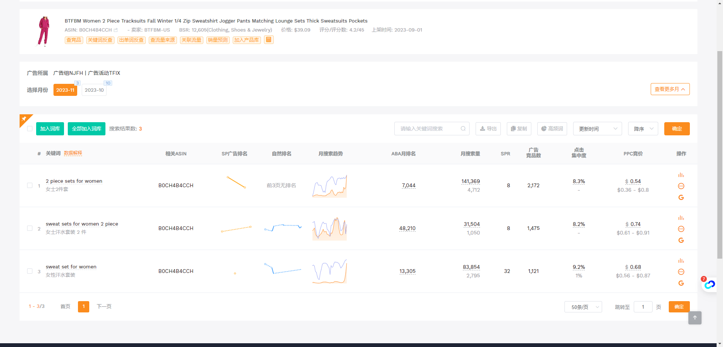Open the external link icon next to ASIN
Image resolution: width=723 pixels, height=347 pixels.
tap(116, 30)
